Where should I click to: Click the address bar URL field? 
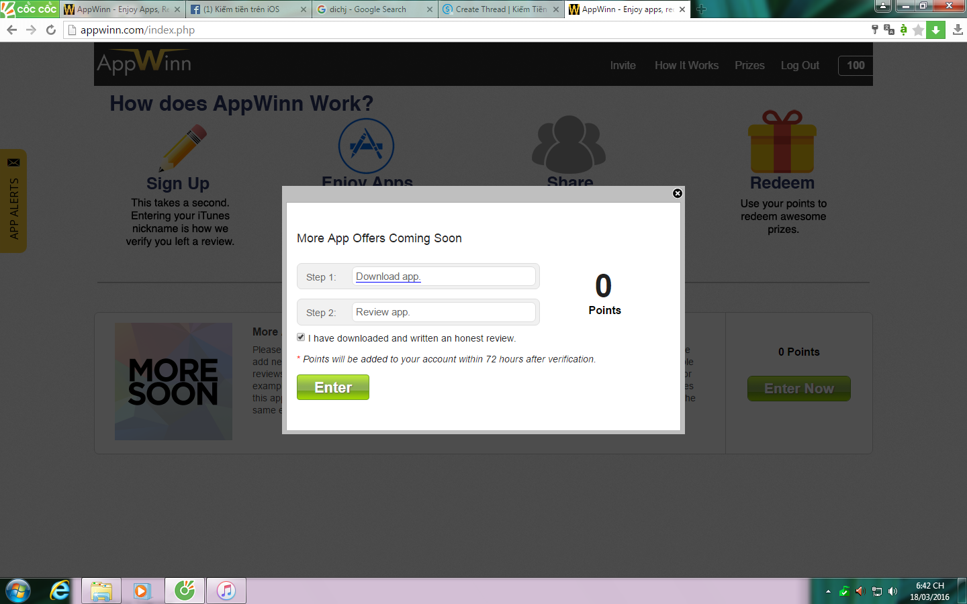tap(463, 30)
